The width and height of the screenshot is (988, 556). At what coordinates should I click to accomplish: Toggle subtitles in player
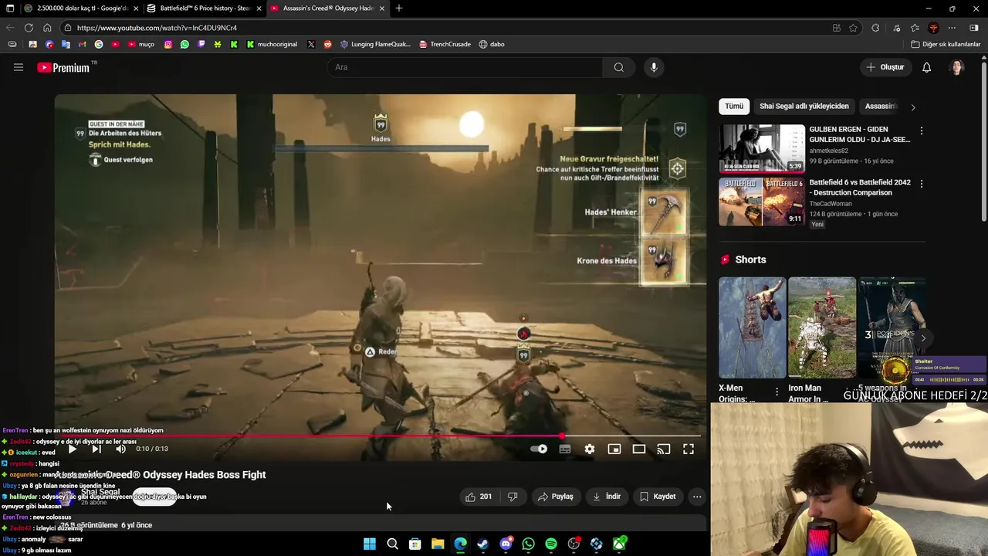[x=565, y=449]
